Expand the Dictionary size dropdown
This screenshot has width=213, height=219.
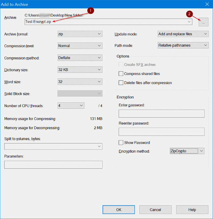pos(80,70)
